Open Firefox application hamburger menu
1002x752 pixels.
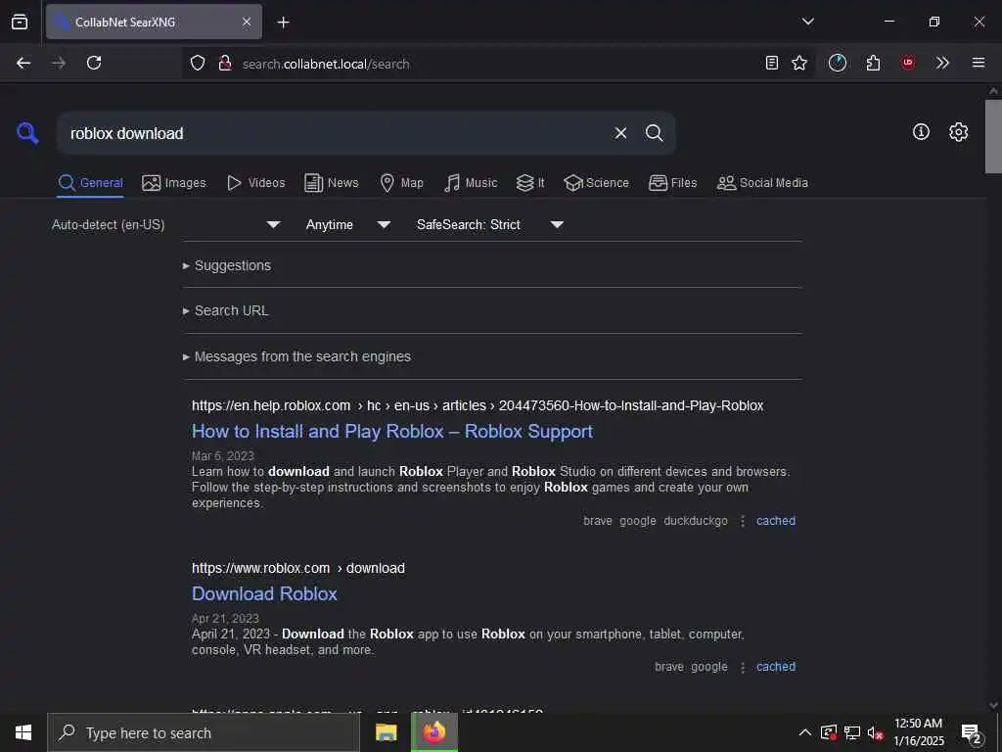point(979,63)
